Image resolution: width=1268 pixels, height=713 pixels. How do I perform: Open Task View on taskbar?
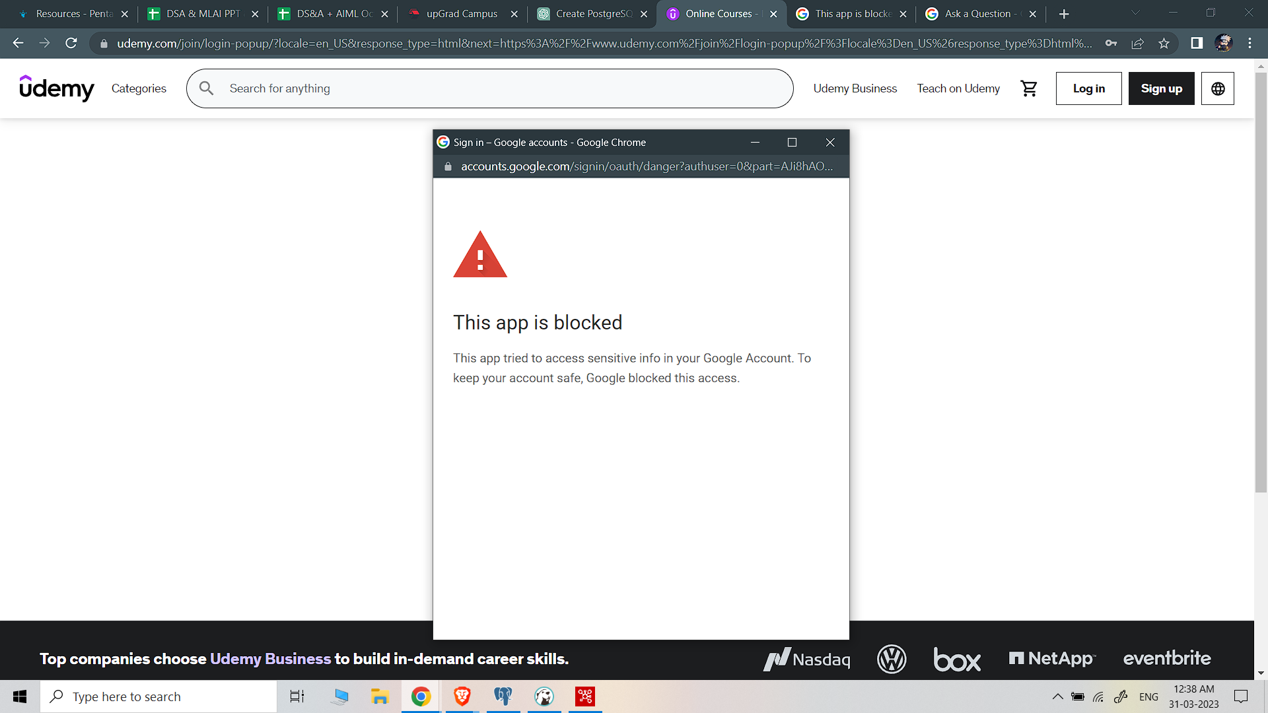(297, 696)
